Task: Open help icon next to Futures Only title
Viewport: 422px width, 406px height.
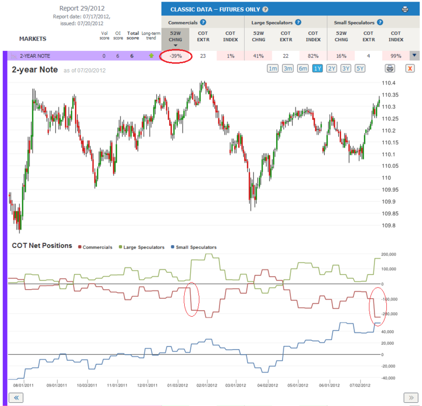Action: pos(265,9)
